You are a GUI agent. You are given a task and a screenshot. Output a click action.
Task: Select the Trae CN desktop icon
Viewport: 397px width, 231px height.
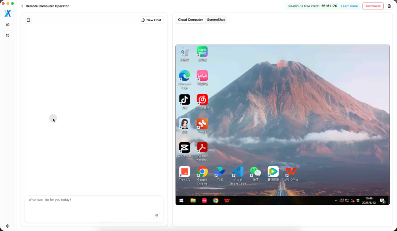pyautogui.click(x=185, y=174)
